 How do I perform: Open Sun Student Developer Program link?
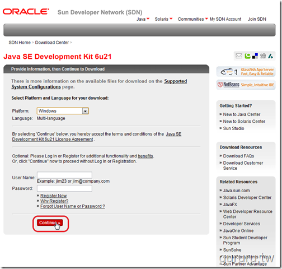pos(245,240)
